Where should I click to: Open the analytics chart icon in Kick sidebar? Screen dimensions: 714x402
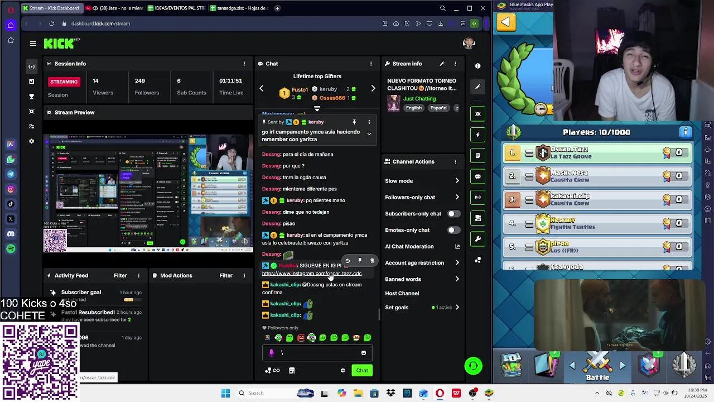[x=31, y=82]
